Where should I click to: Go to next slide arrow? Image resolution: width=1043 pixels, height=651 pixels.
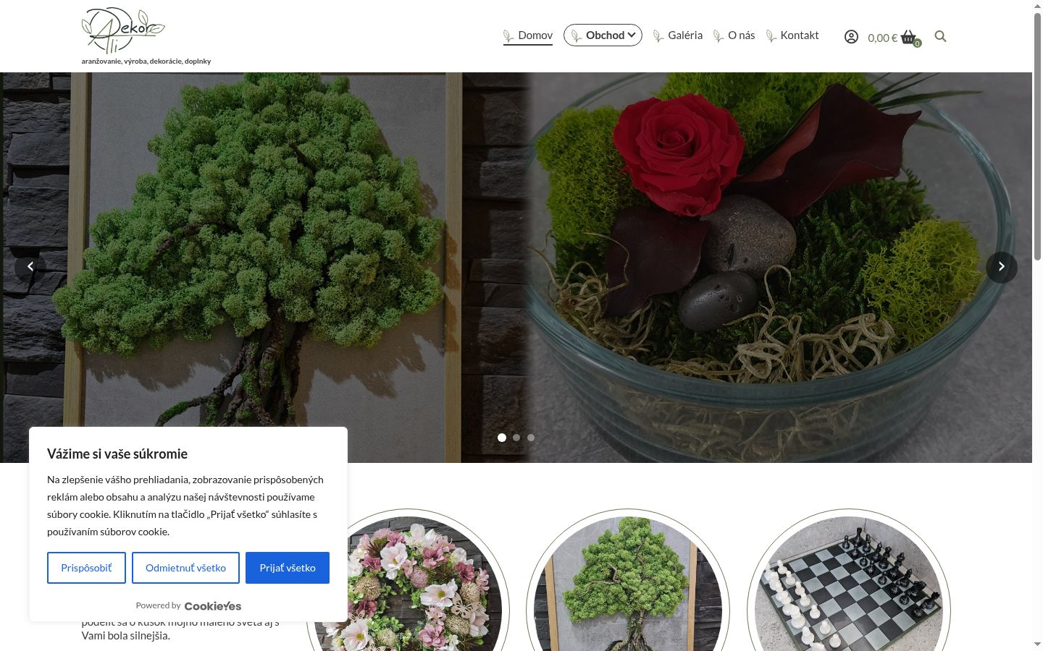1002,267
